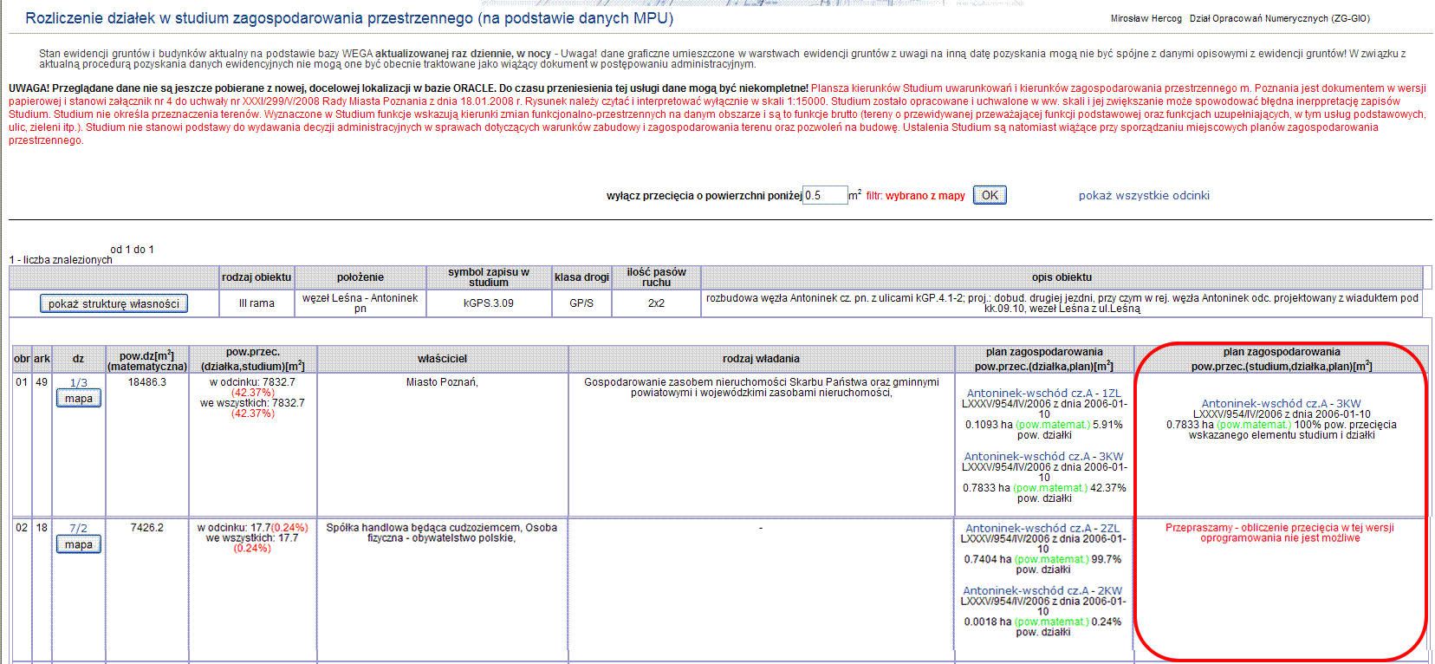Click the 'mapa' button for parcel 1/3

79,399
